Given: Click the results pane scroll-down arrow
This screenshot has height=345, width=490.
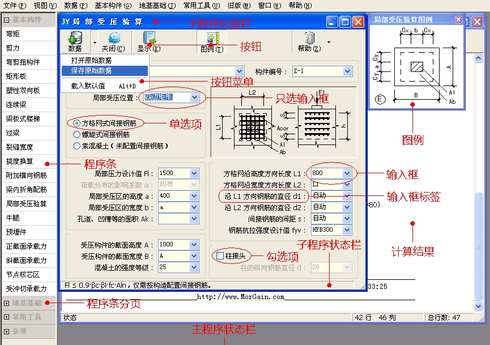Looking at the screenshot, I should click(x=478, y=306).
